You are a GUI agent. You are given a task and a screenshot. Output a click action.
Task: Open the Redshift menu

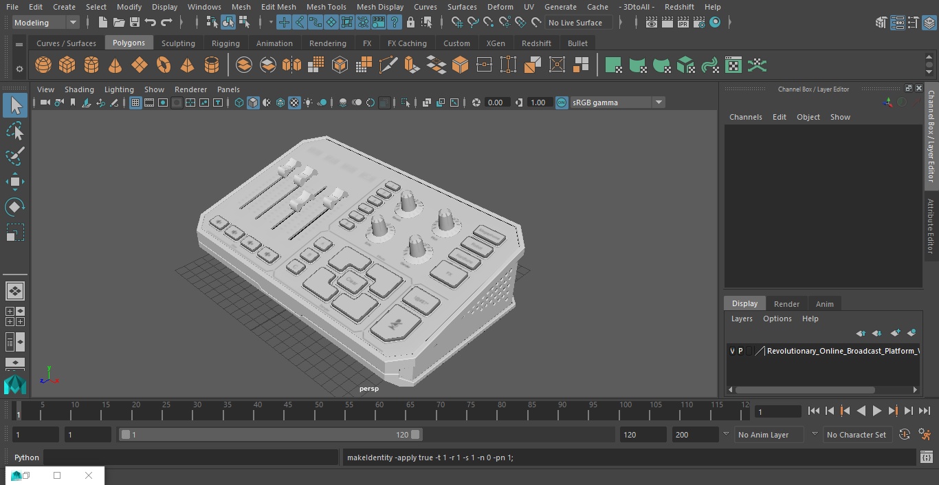pos(679,7)
